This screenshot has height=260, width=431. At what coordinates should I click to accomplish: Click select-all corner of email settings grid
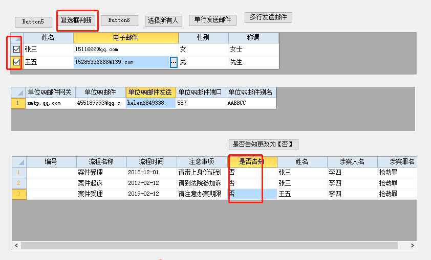[x=18, y=92]
